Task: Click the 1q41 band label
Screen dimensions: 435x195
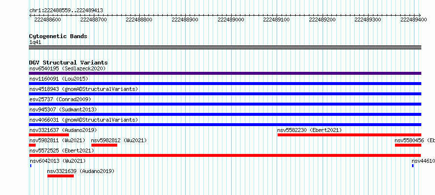Action: click(35, 42)
